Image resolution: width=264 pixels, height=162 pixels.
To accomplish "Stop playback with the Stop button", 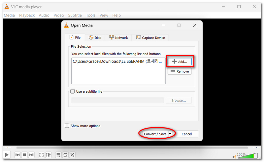I will (x=24, y=155).
